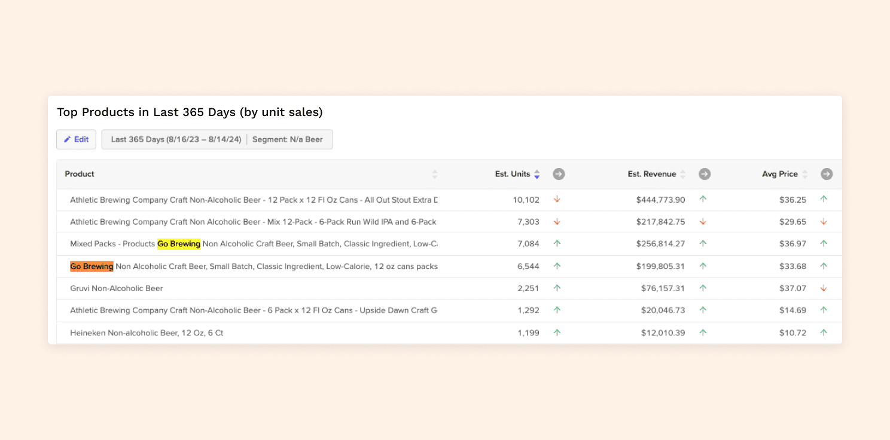Click the down trend arrow beside 10,102 units

[557, 199]
